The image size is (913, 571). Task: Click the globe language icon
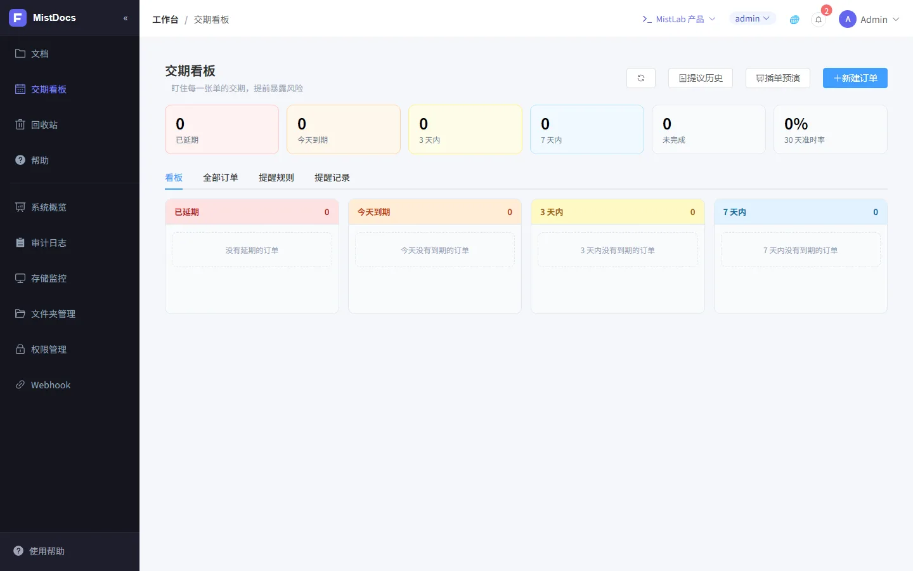point(794,20)
